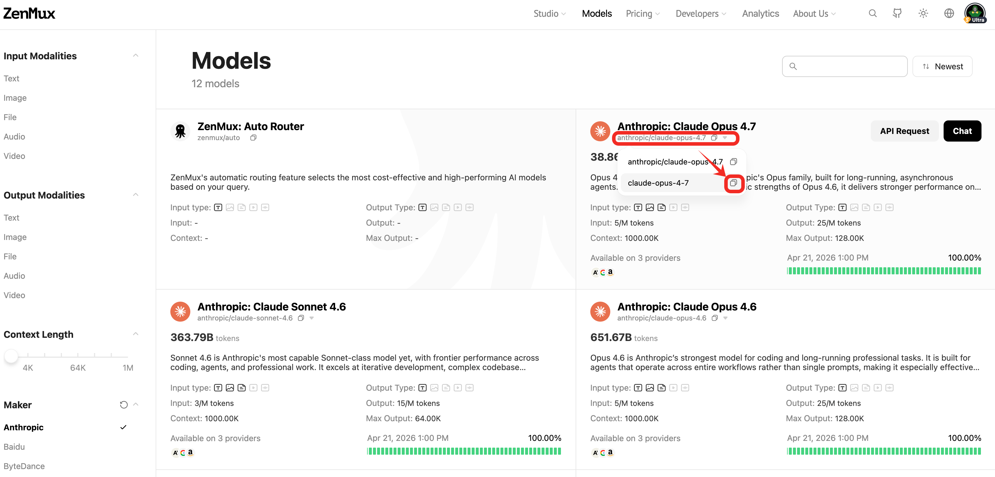Image resolution: width=995 pixels, height=477 pixels.
Task: Deselect the Anthropic maker filter
Action: click(x=23, y=427)
